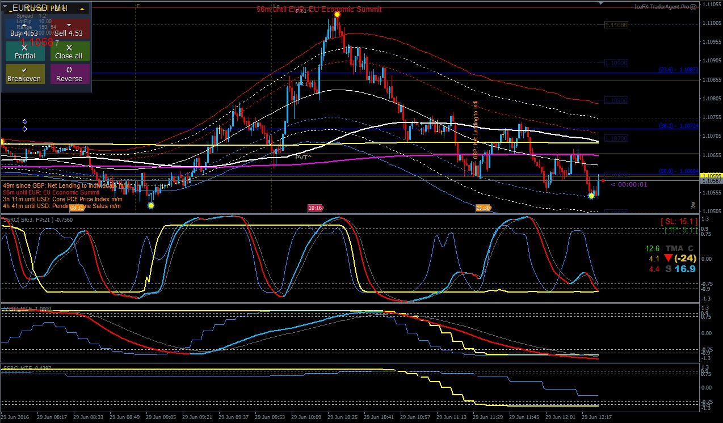The width and height of the screenshot is (723, 423).
Task: Click '4h 41m until USD: Pending Home Sales' line
Action: pos(61,206)
